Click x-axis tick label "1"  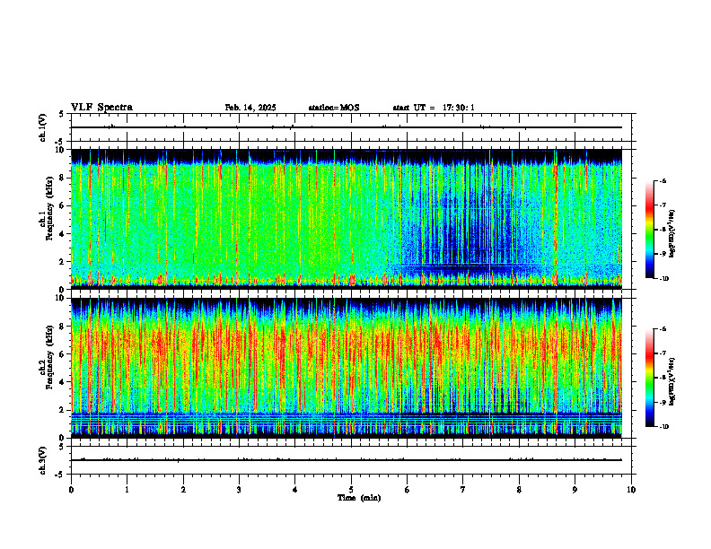pyautogui.click(x=127, y=490)
